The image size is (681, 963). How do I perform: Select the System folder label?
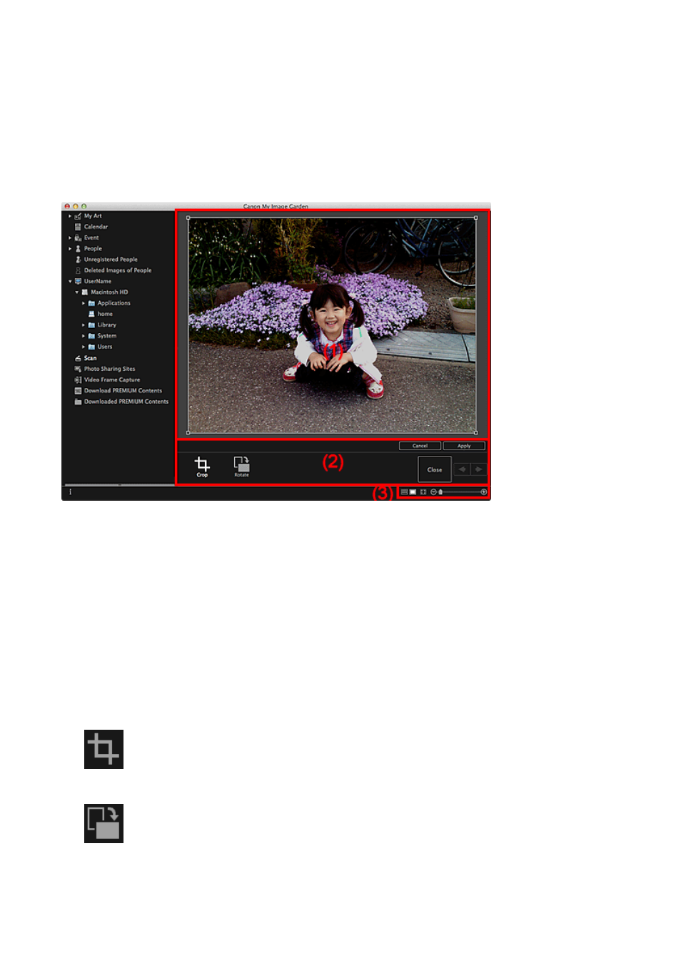(x=107, y=336)
